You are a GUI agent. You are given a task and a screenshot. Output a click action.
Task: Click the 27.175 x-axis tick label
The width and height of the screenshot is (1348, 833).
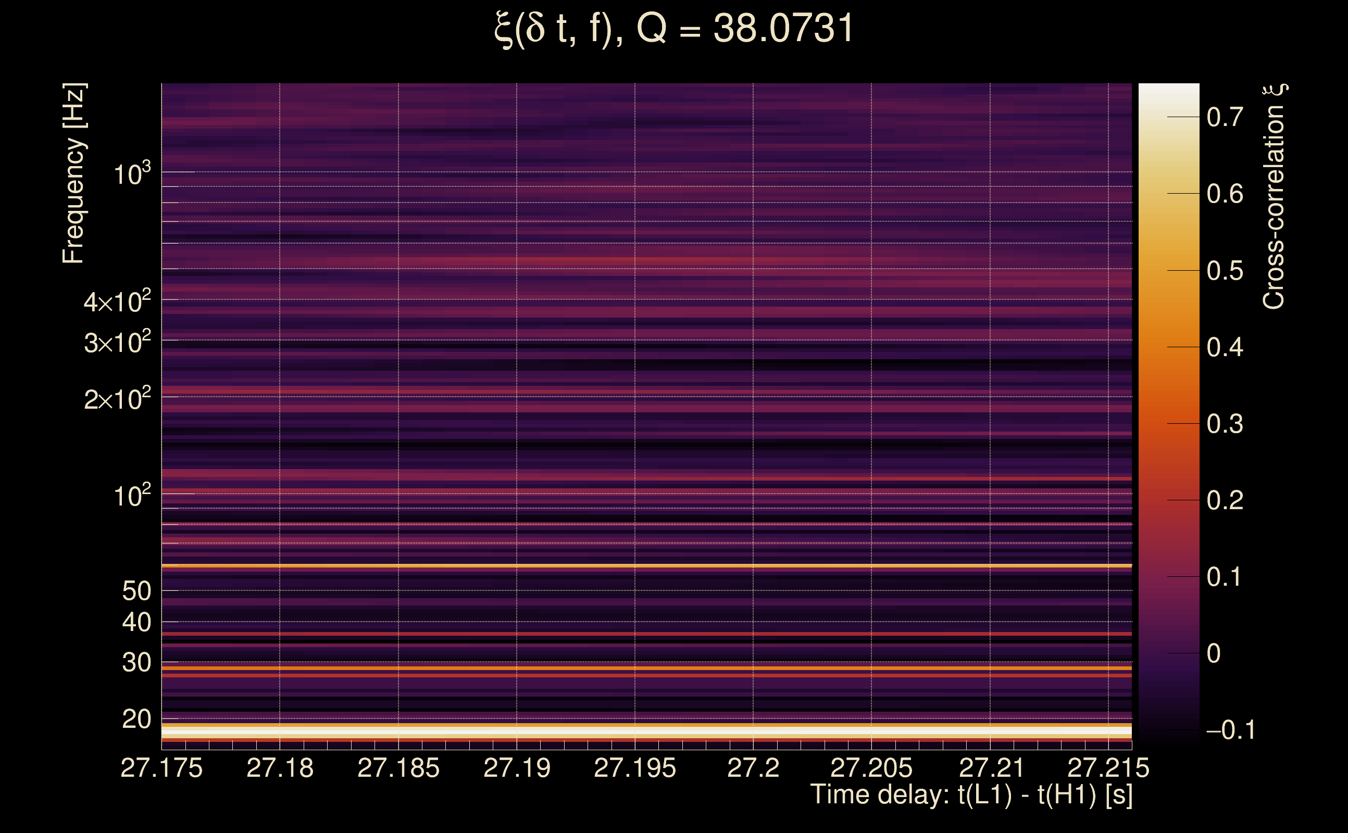point(161,768)
